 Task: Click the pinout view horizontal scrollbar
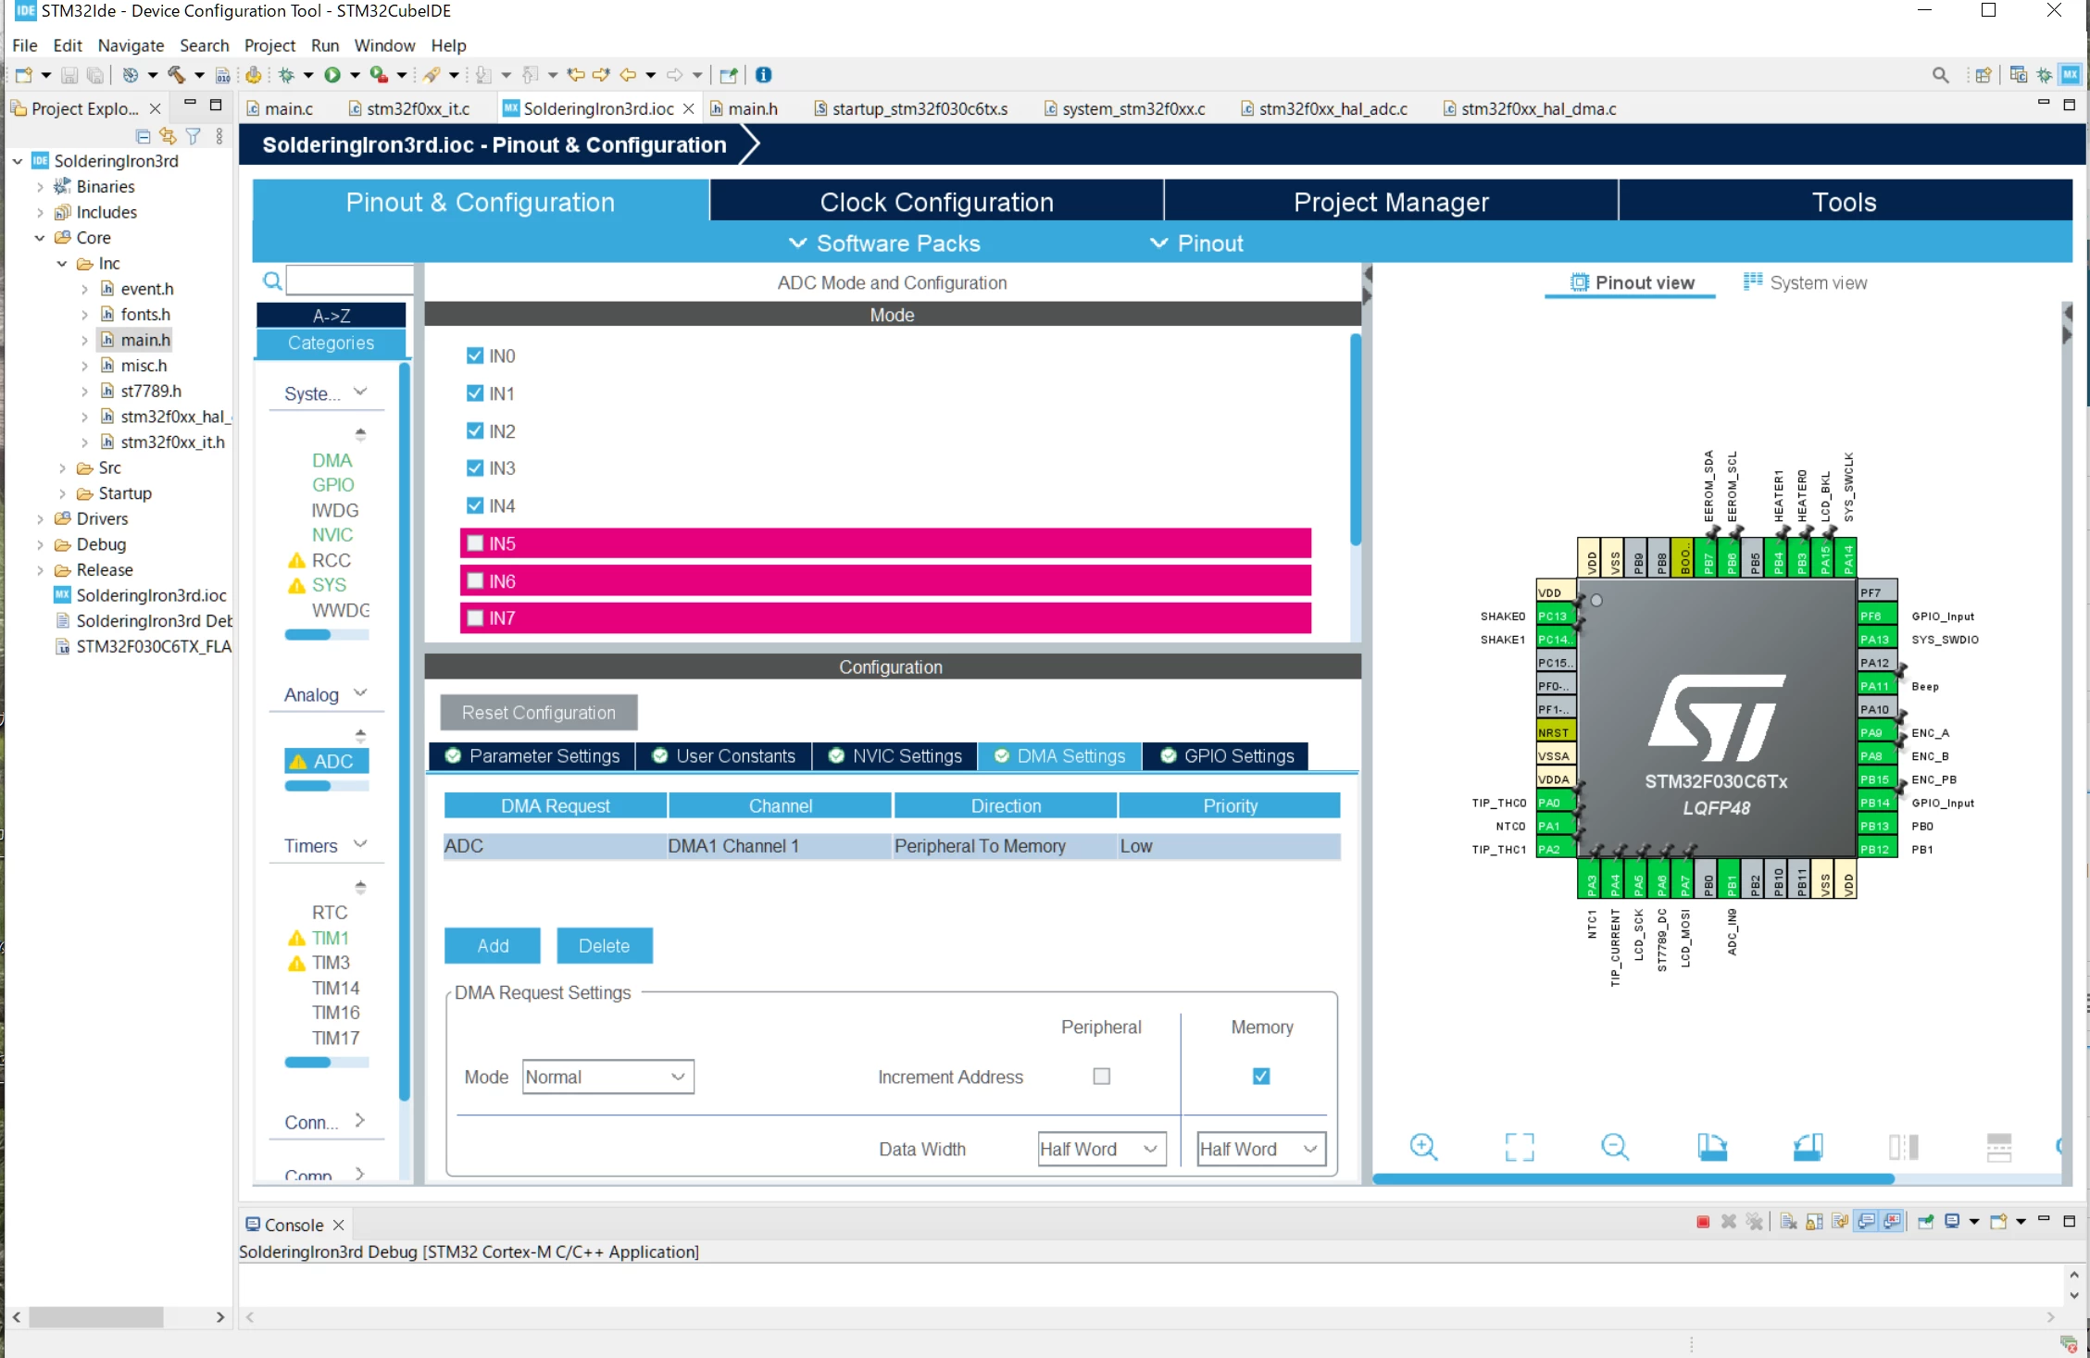point(1633,1178)
